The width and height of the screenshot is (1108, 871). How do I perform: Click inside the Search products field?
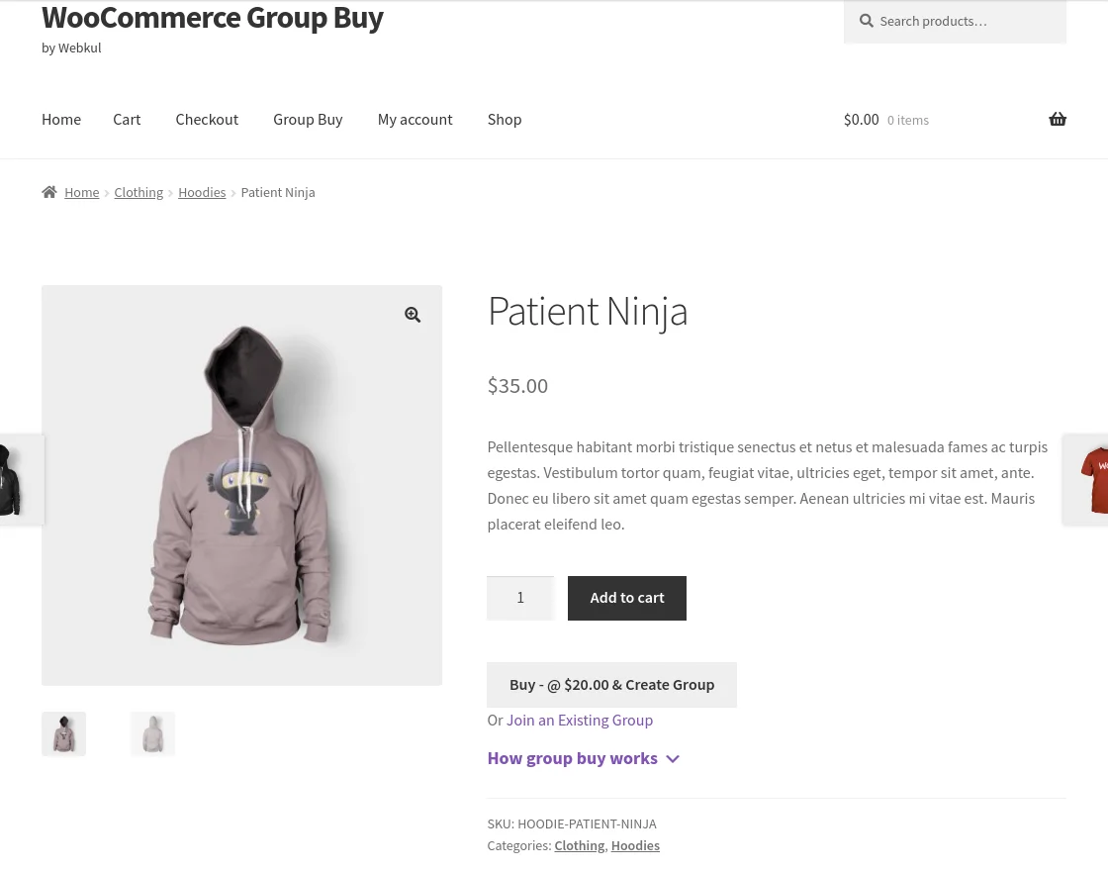click(x=965, y=21)
